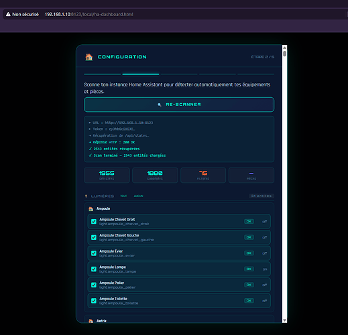The width and height of the screenshot is (348, 335).
Task: Click the Non sécurisé warning icon in address bar
Action: click(8, 14)
